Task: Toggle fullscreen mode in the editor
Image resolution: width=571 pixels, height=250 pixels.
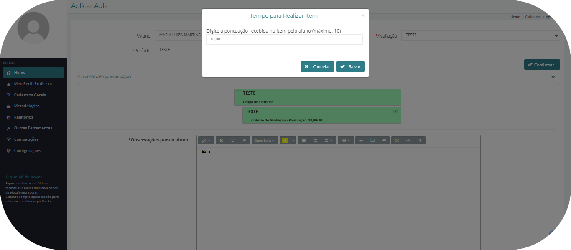Action: [x=397, y=141]
